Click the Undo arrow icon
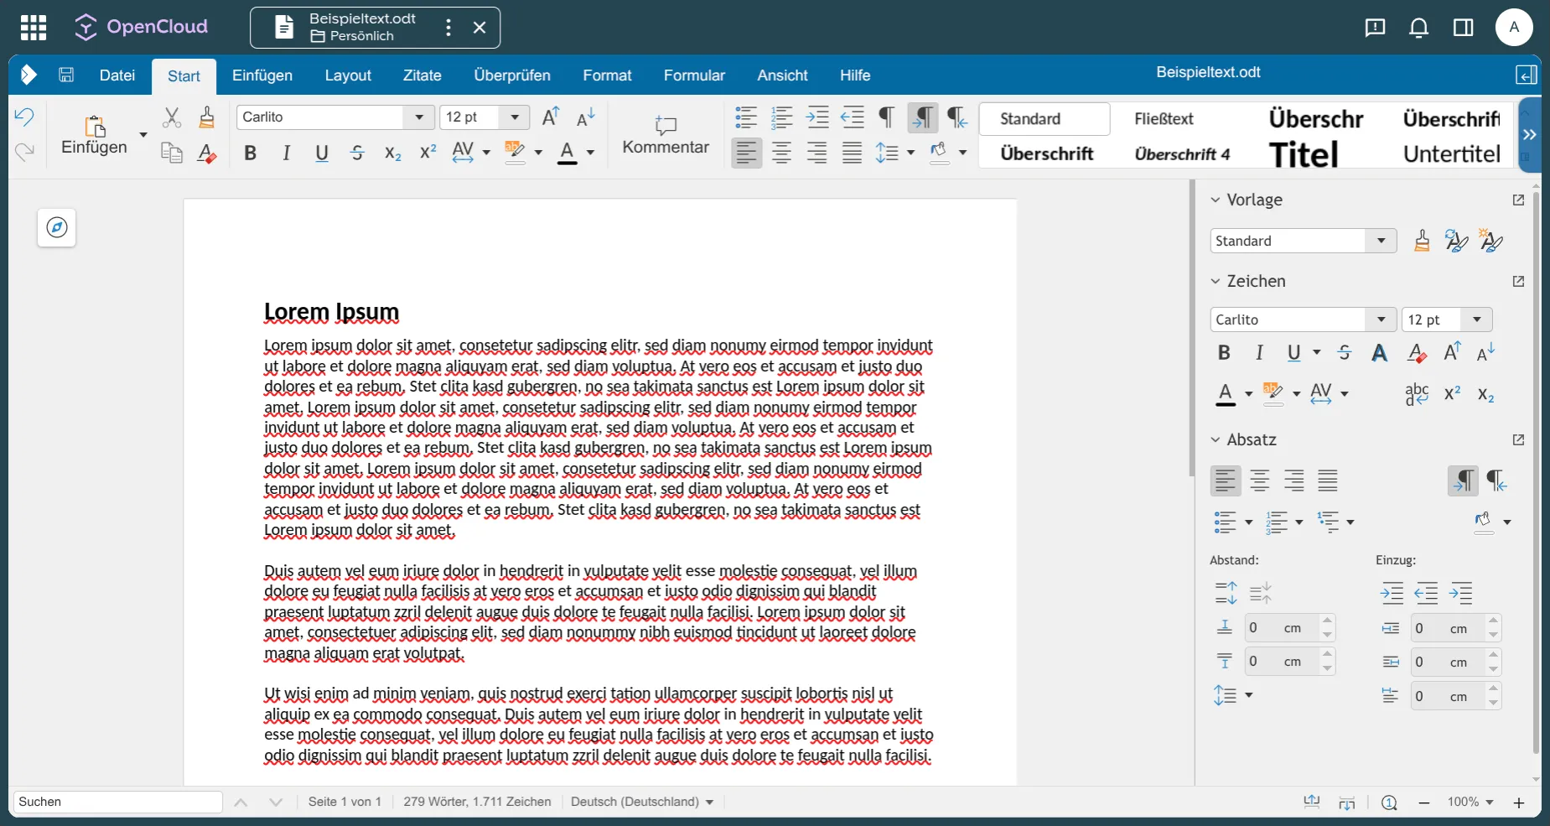The image size is (1550, 826). tap(24, 117)
